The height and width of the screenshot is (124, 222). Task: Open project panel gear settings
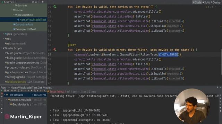[43, 2]
